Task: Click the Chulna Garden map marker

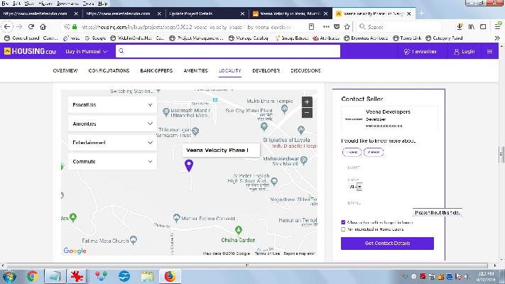Action: (x=239, y=230)
